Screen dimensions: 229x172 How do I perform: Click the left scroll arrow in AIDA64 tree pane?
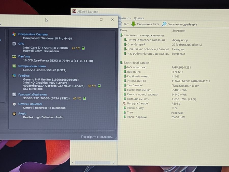click(73, 163)
